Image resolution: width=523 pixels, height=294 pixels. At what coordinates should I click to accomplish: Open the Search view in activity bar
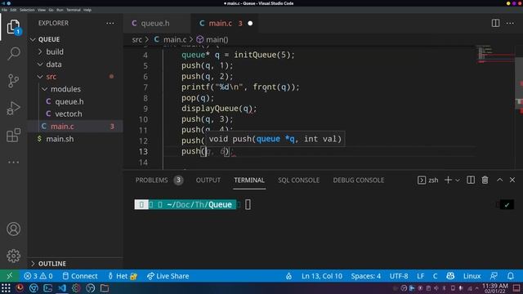13,54
